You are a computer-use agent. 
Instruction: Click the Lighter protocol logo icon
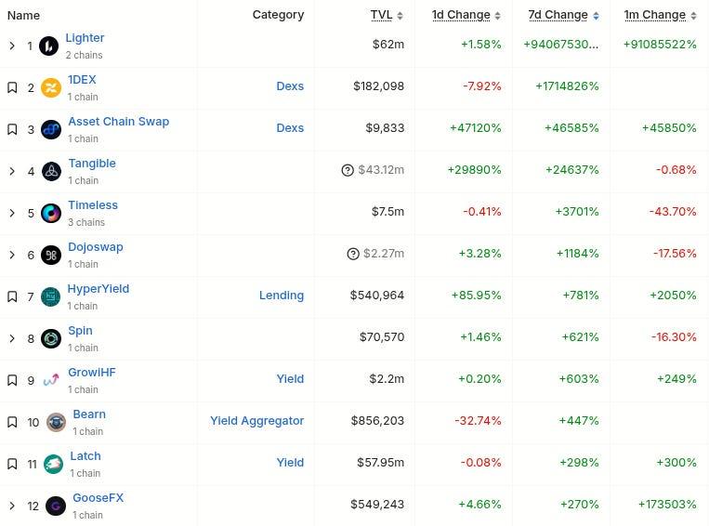[x=49, y=46]
